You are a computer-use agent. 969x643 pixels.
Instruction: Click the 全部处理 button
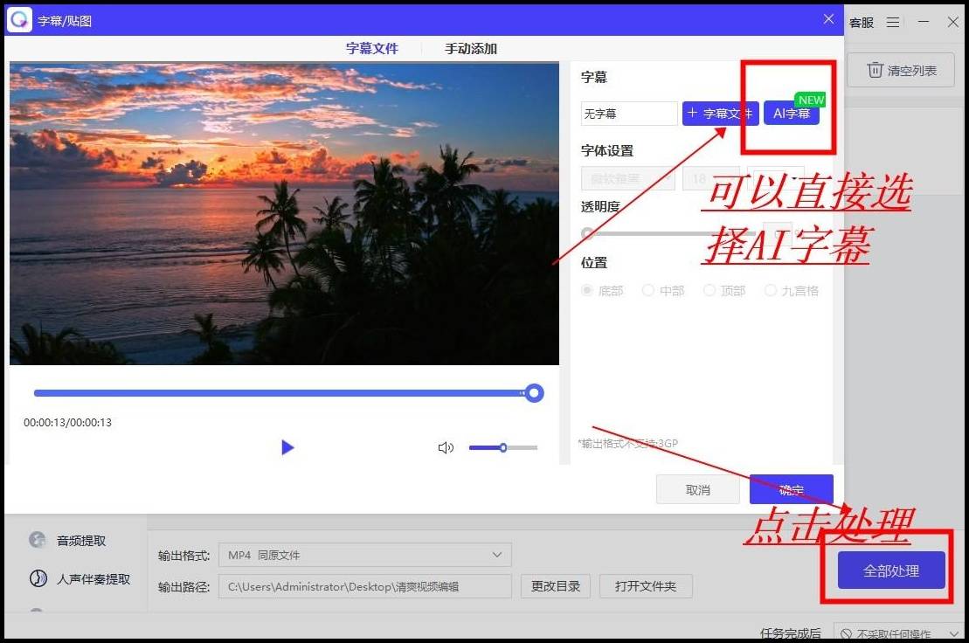[x=891, y=570]
